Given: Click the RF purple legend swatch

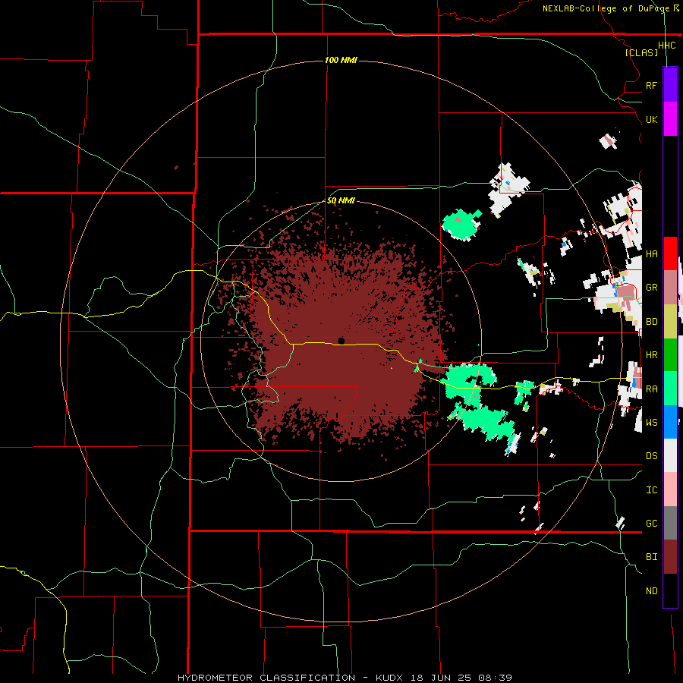Looking at the screenshot, I should point(670,85).
